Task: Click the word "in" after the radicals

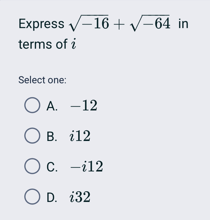Action: pyautogui.click(x=183, y=24)
